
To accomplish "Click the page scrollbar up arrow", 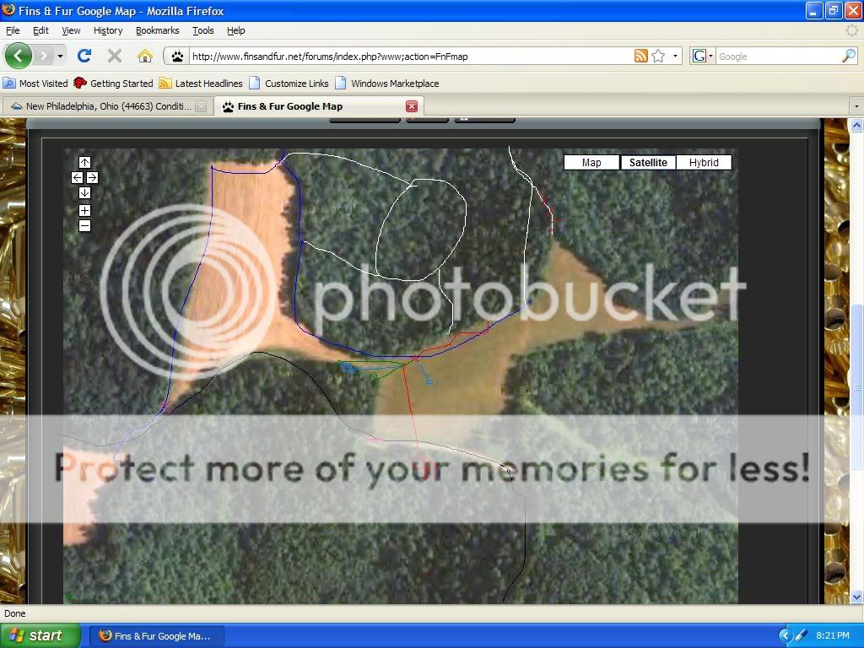I will pyautogui.click(x=856, y=125).
